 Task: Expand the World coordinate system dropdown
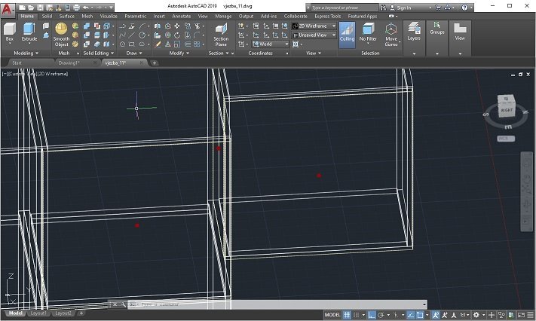coord(271,44)
